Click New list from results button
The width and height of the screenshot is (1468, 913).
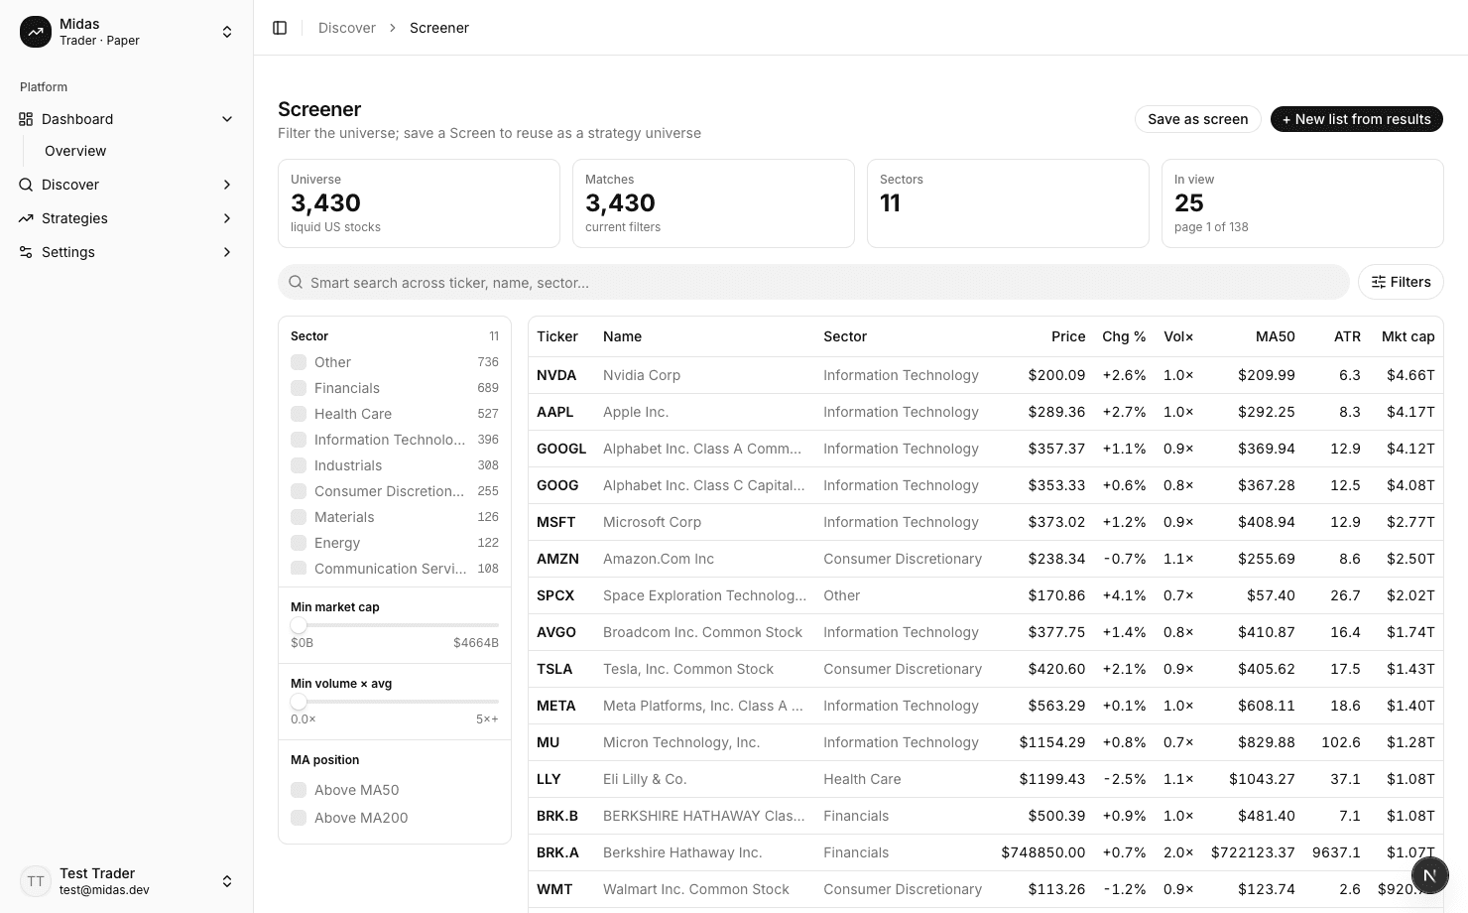pyautogui.click(x=1357, y=119)
